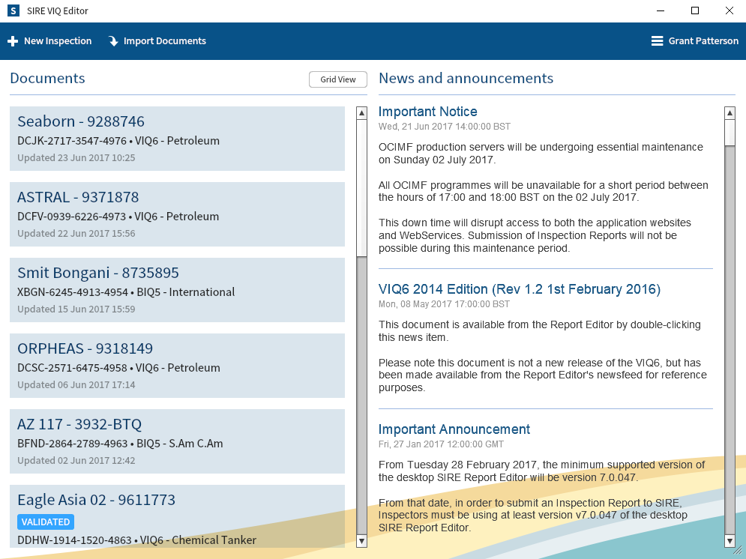This screenshot has width=746, height=559.
Task: Click the SIRE VIQ Editor app icon
Action: 13,10
